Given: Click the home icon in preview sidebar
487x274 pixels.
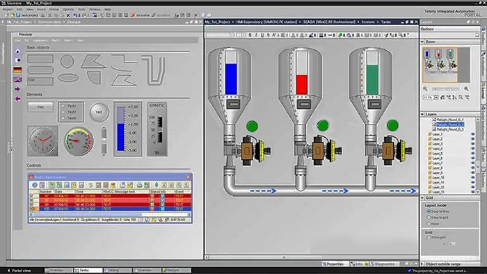Looking at the screenshot, I should coord(17,51).
